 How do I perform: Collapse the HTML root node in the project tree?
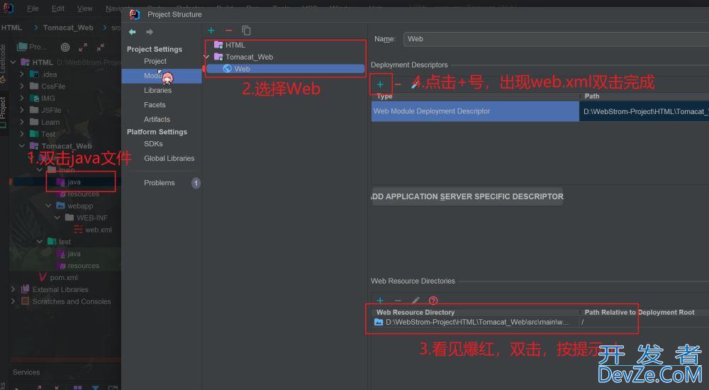13,62
